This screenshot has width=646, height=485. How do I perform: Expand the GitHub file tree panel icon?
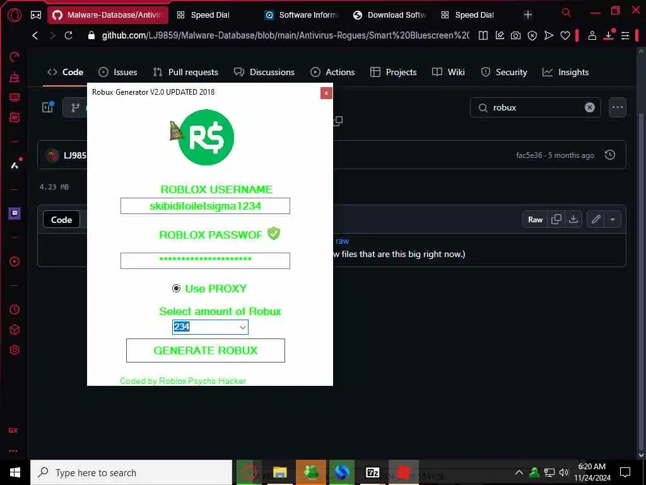click(48, 107)
